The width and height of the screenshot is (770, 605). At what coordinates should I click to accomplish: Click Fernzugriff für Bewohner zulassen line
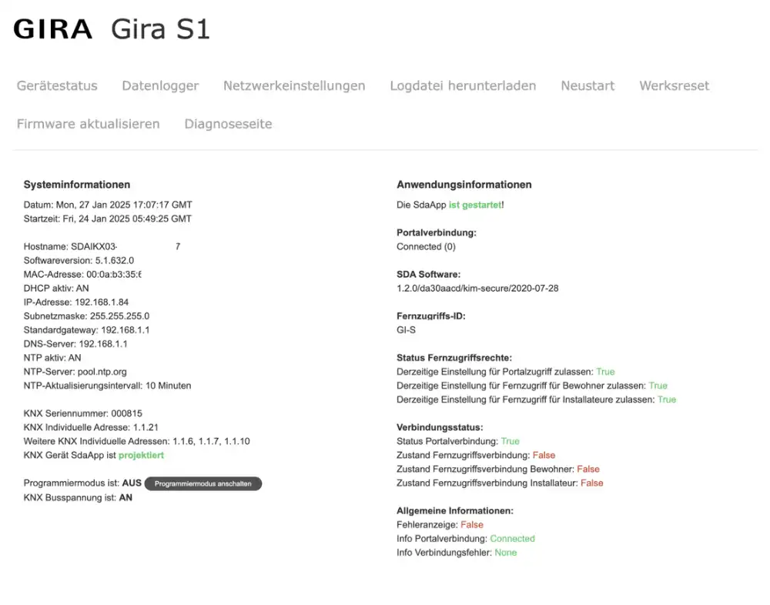532,386
